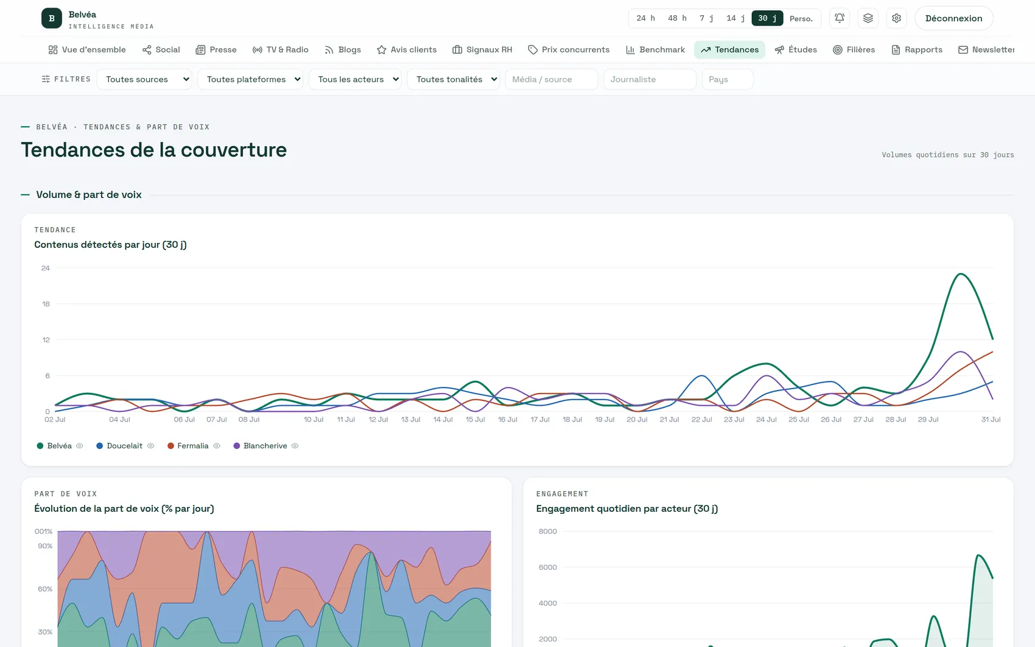Select the 48 h time range
This screenshot has width=1035, height=647.
pyautogui.click(x=677, y=18)
